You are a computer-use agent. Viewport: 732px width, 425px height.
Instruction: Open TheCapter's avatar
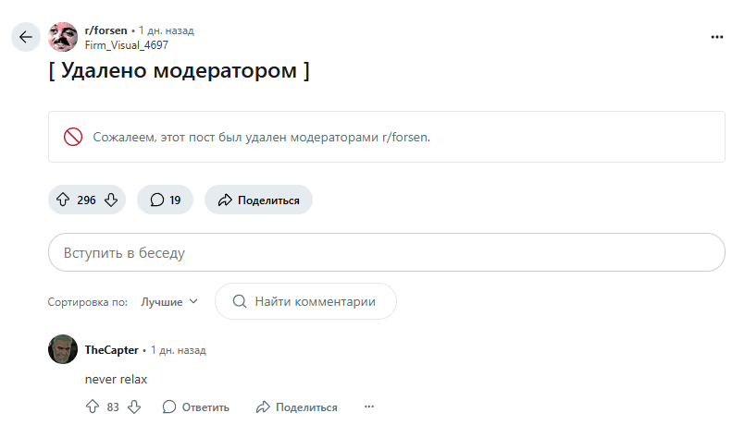click(x=63, y=349)
